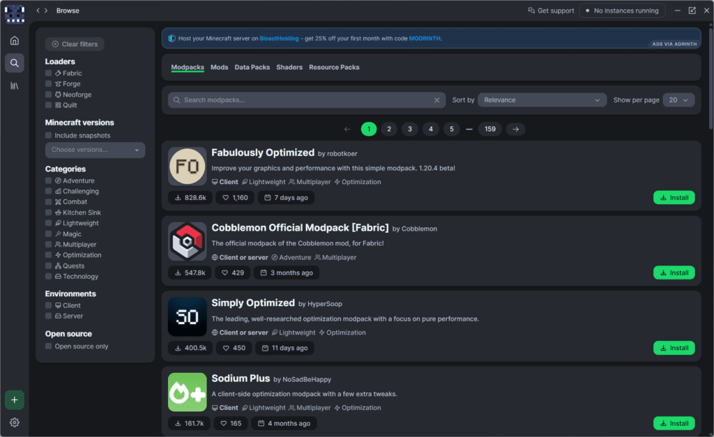Expand the Choose versions dropdown
The image size is (714, 437).
point(95,150)
